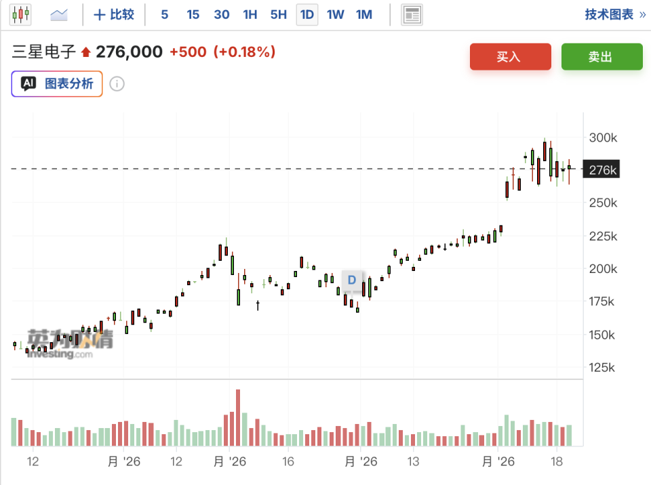
Task: Select the 1D daily timeframe
Action: pos(307,15)
